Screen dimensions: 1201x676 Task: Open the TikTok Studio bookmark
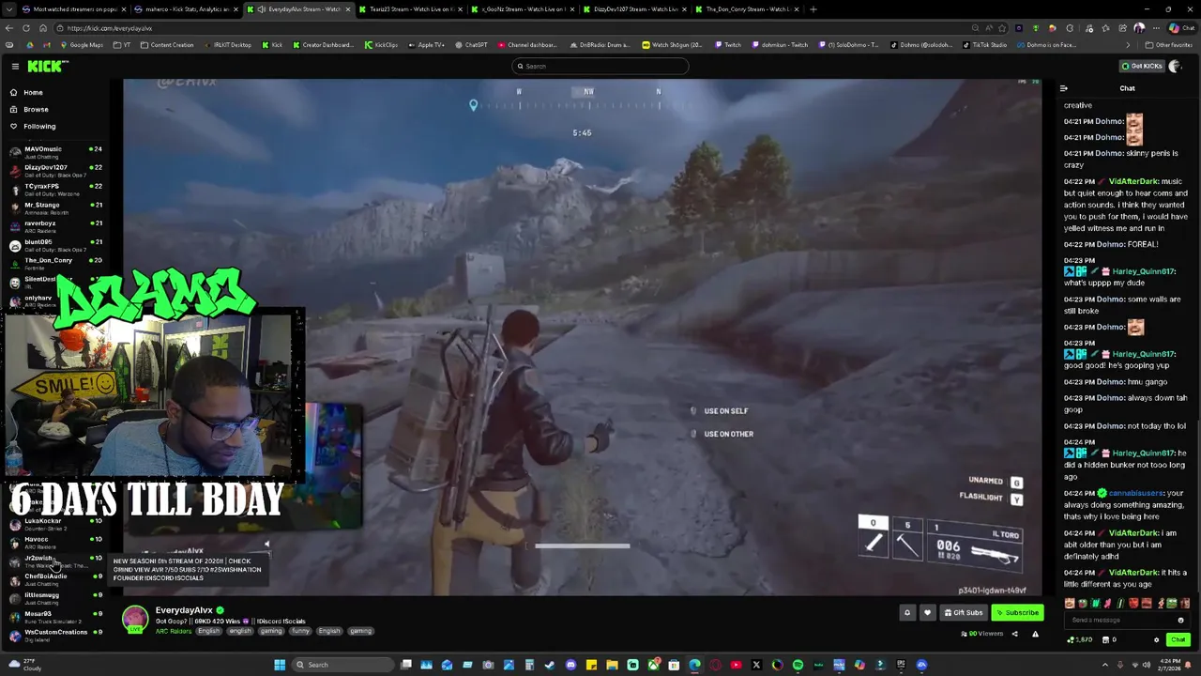coord(985,45)
